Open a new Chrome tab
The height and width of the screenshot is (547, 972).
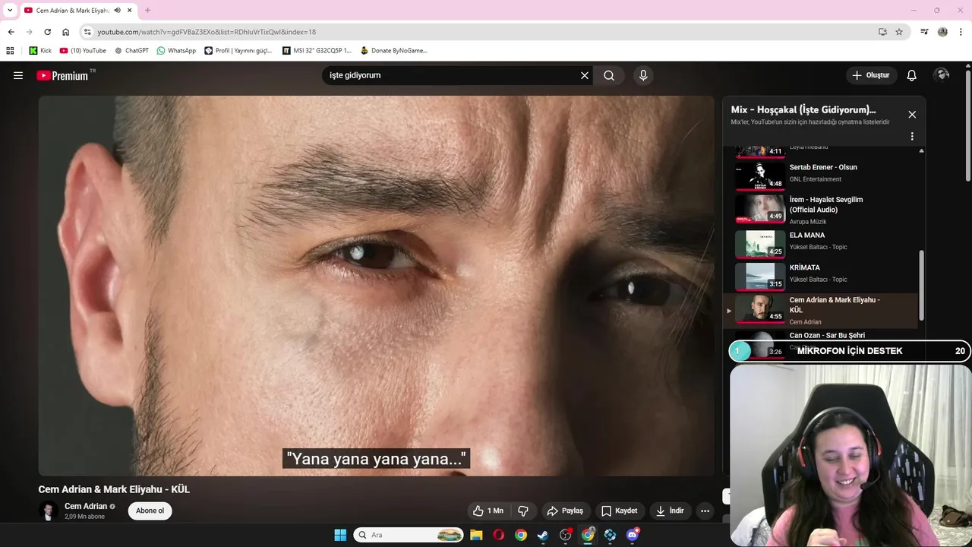point(147,11)
